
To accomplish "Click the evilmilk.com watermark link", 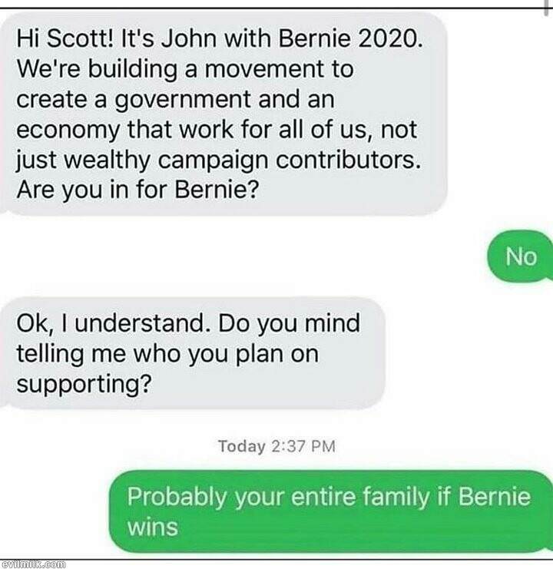I will [33, 563].
